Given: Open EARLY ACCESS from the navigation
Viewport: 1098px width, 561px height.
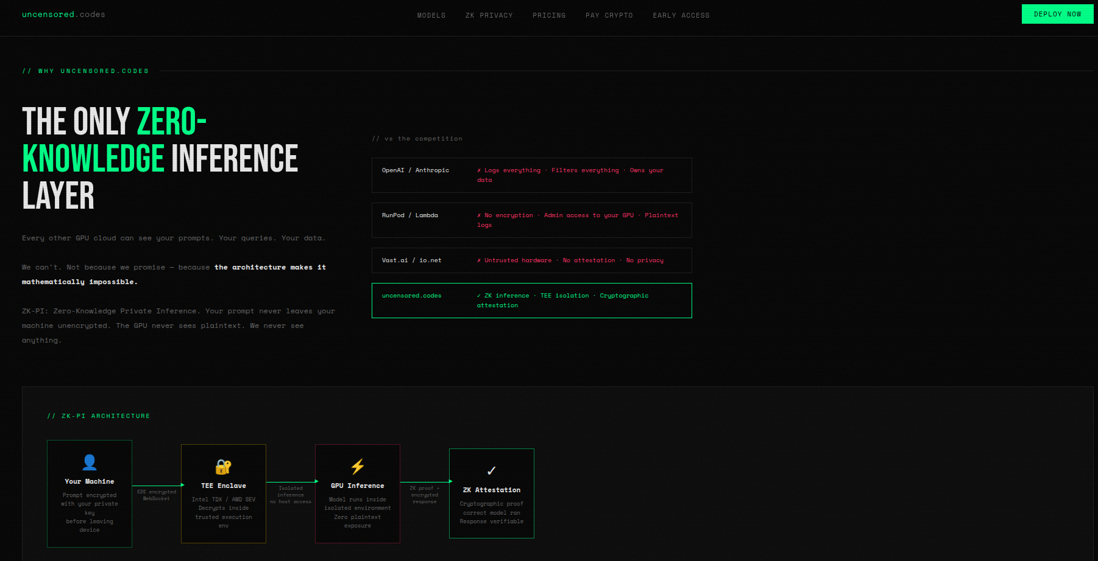Looking at the screenshot, I should coord(681,15).
